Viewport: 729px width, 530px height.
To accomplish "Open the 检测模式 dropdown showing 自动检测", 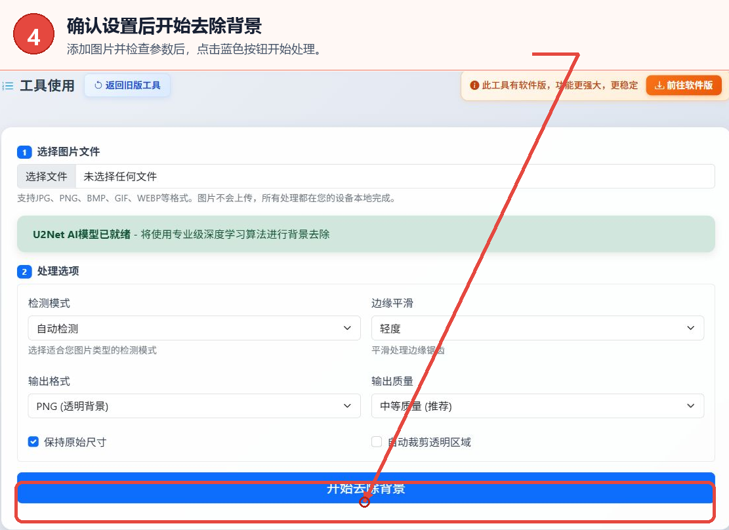I will coord(194,328).
